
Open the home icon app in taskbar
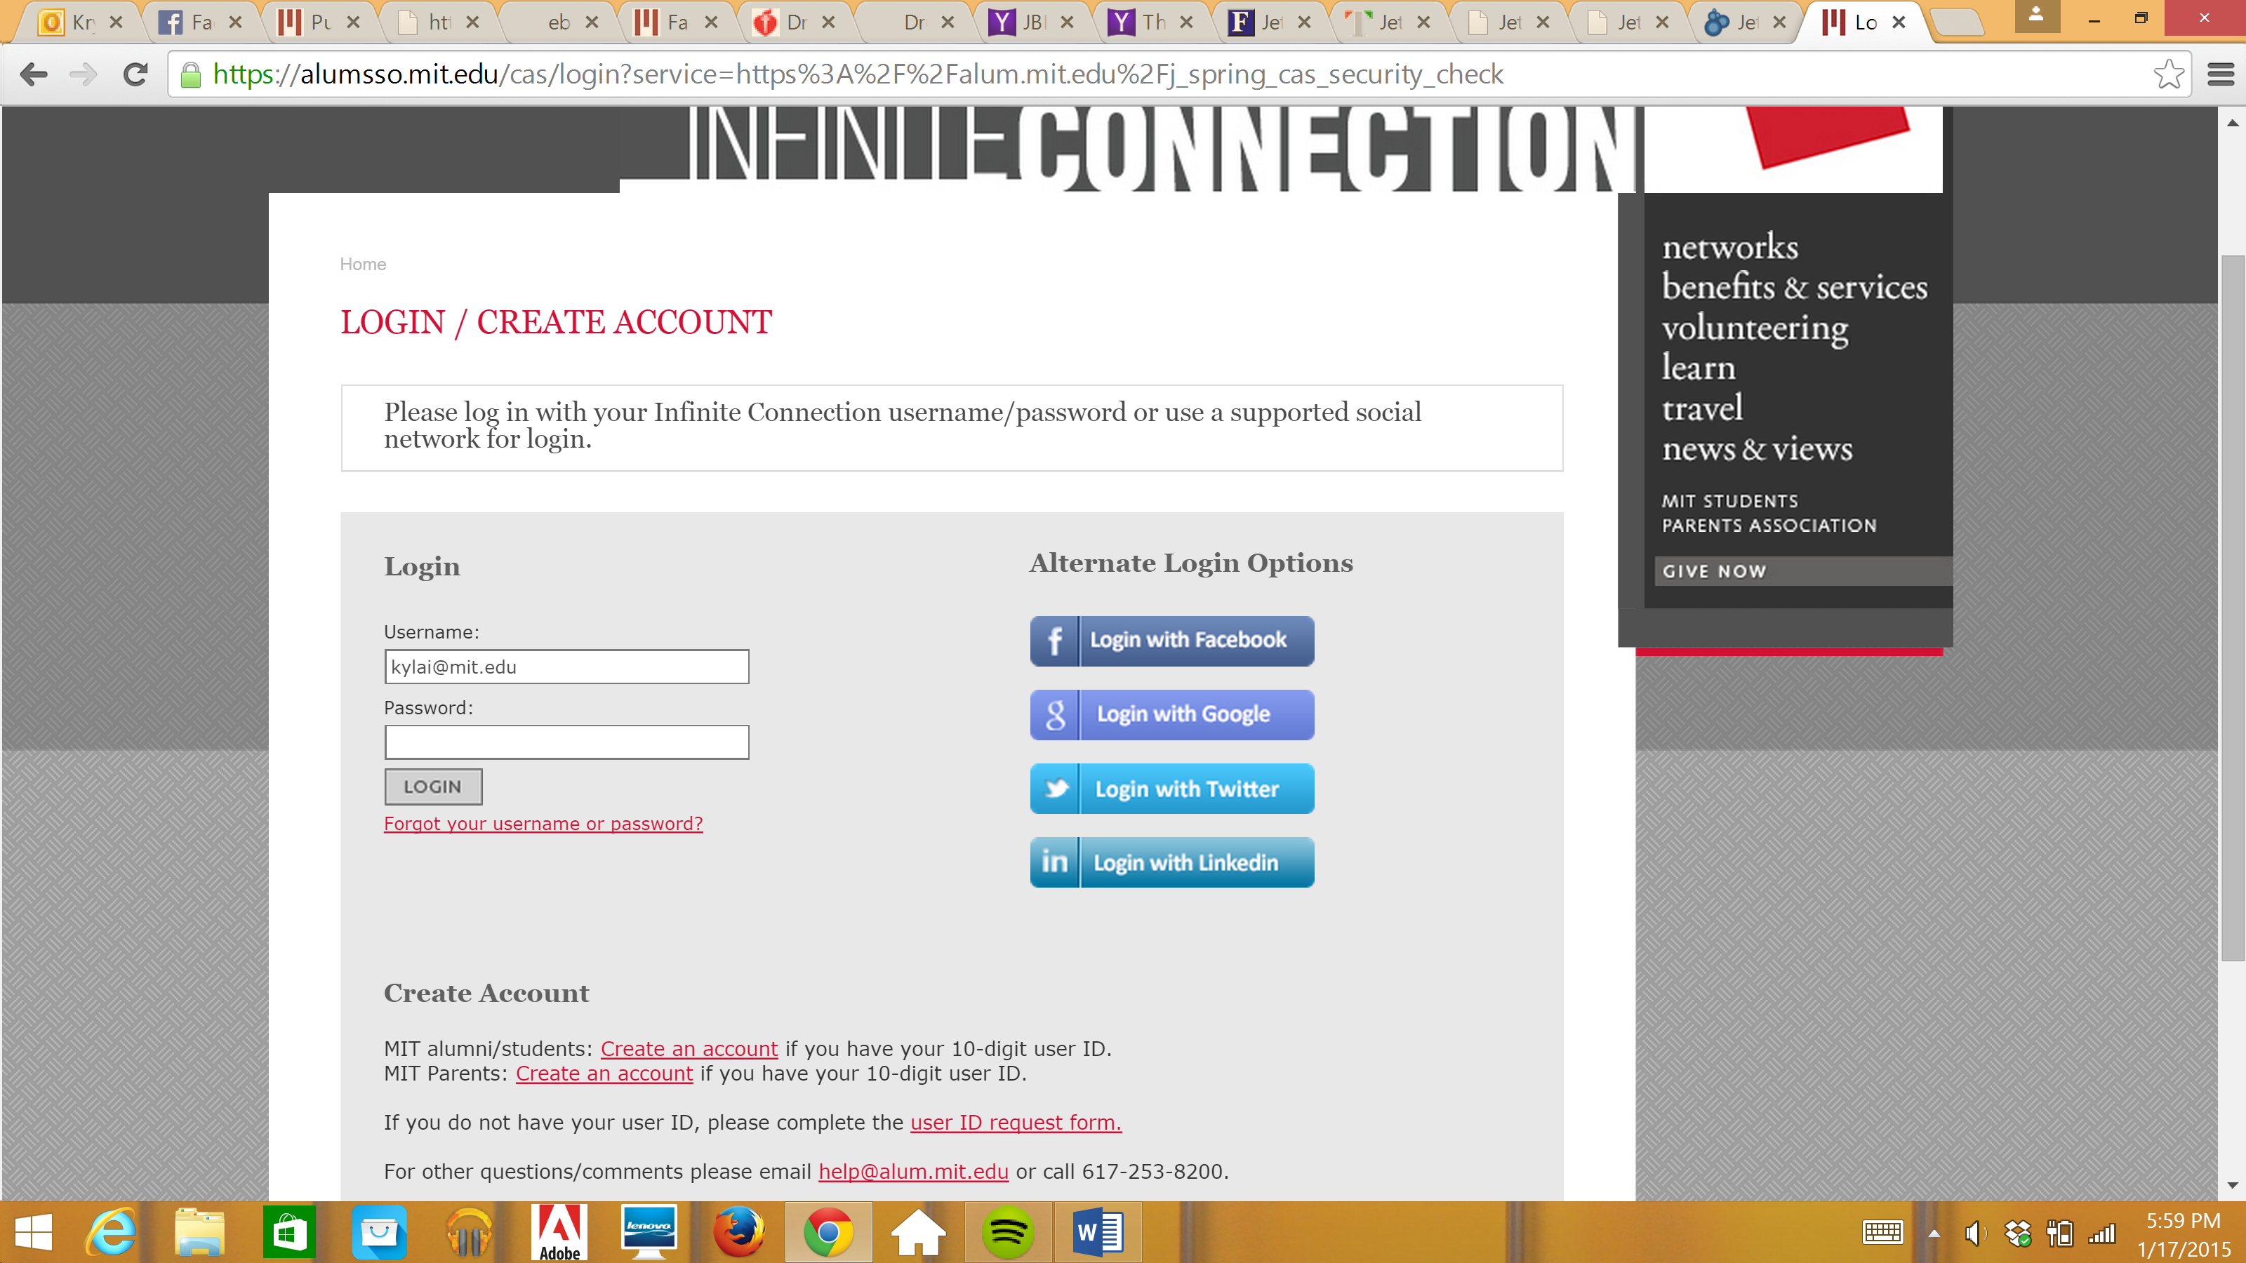coord(918,1231)
